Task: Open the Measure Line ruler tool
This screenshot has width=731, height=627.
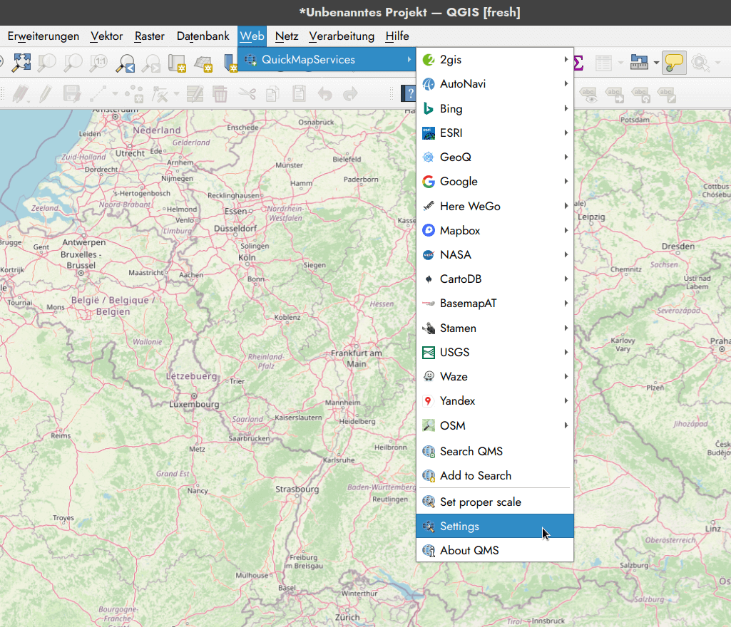Action: pyautogui.click(x=639, y=63)
